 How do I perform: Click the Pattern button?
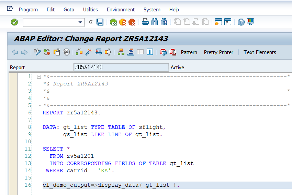tap(189, 52)
